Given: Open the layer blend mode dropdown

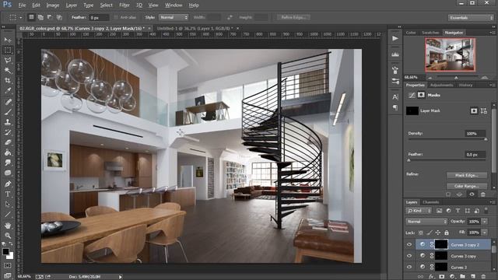Looking at the screenshot, I should [426, 222].
